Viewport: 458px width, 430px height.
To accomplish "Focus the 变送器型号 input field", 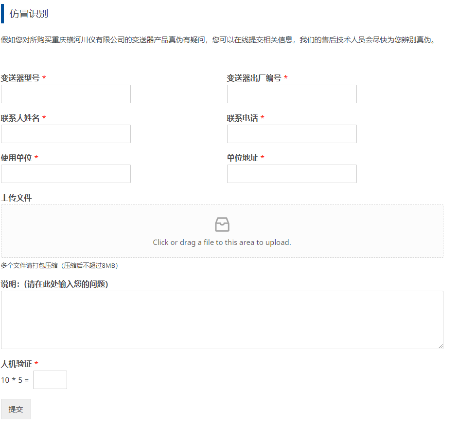I will click(x=66, y=94).
